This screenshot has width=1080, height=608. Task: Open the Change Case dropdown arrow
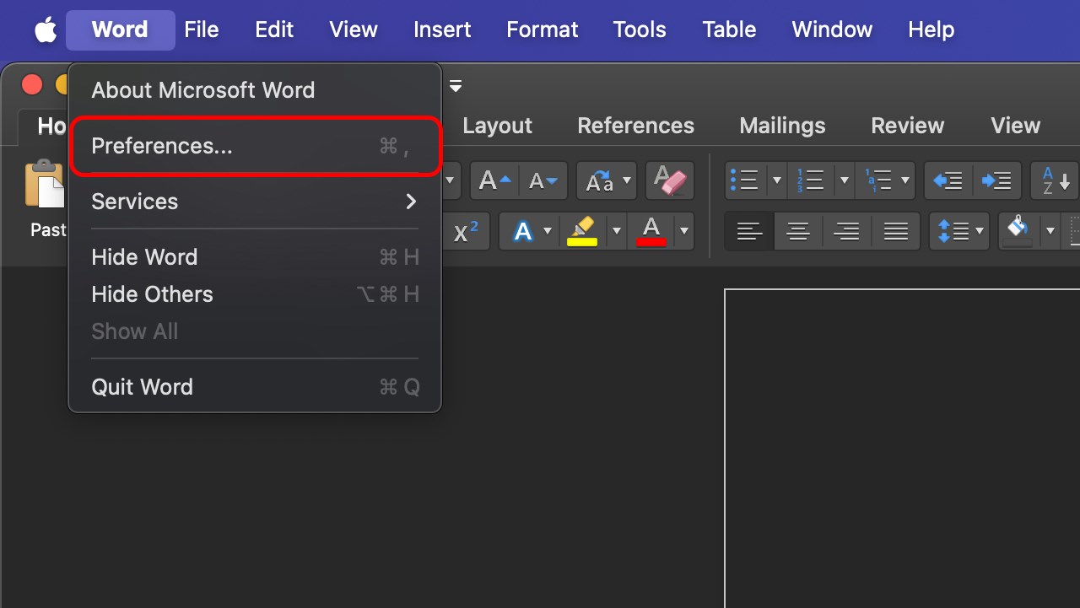point(627,180)
